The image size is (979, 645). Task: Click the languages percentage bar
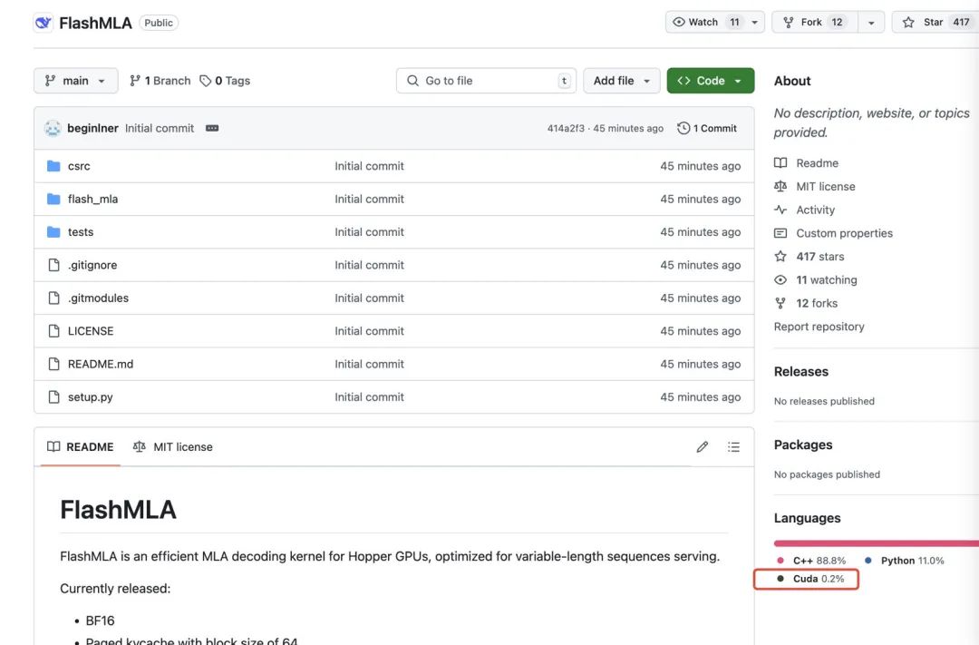pyautogui.click(x=877, y=543)
